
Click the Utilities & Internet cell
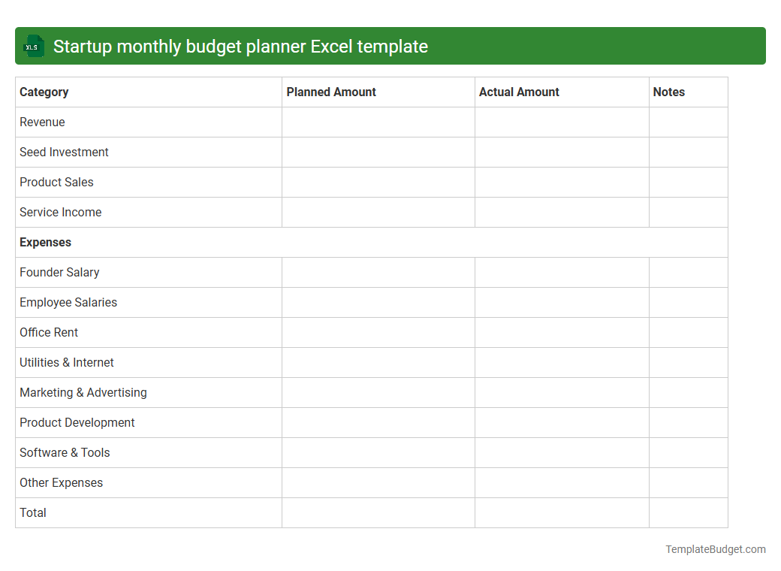pos(67,362)
